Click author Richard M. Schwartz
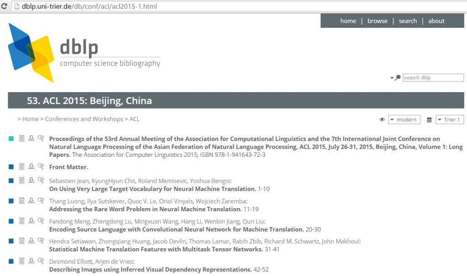The height and width of the screenshot is (276, 467). point(291,241)
